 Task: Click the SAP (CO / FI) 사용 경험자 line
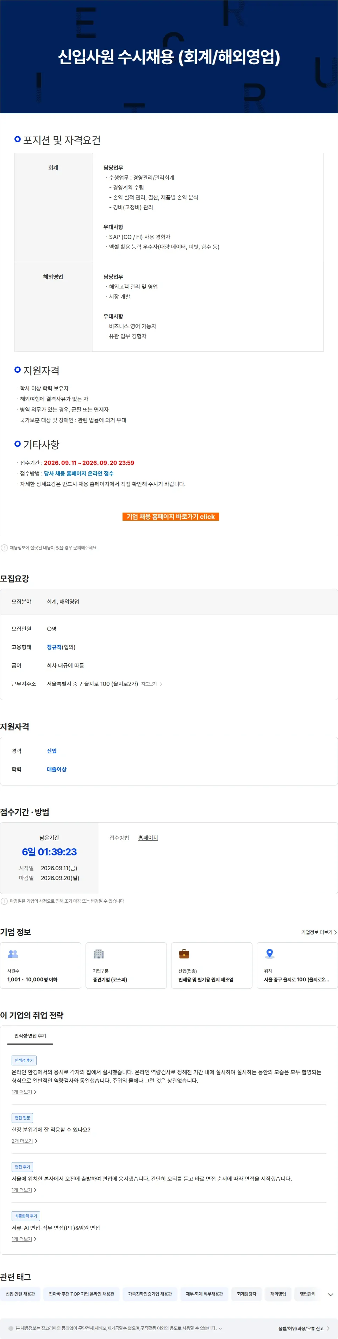tap(139, 237)
